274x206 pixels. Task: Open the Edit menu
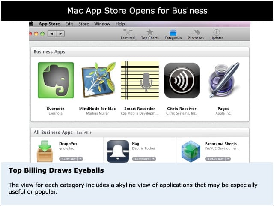click(69, 24)
